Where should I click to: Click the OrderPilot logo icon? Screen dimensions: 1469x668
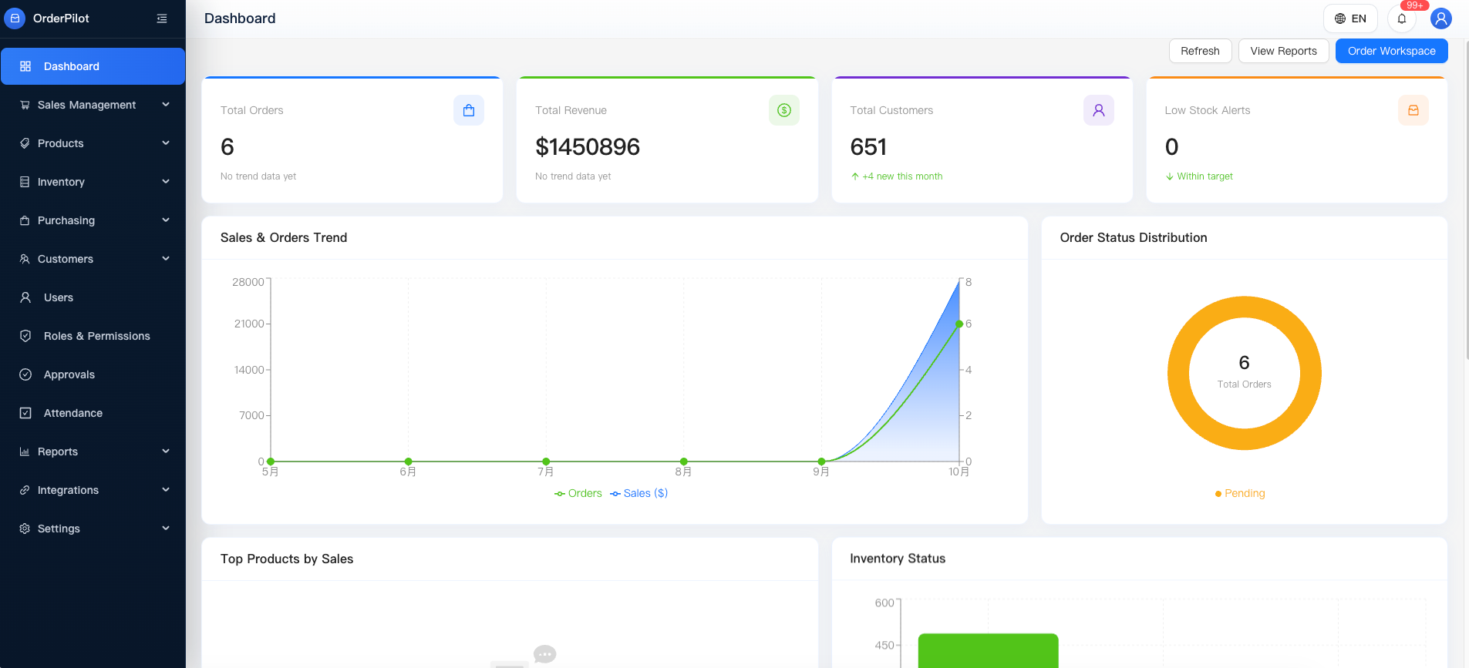[15, 18]
